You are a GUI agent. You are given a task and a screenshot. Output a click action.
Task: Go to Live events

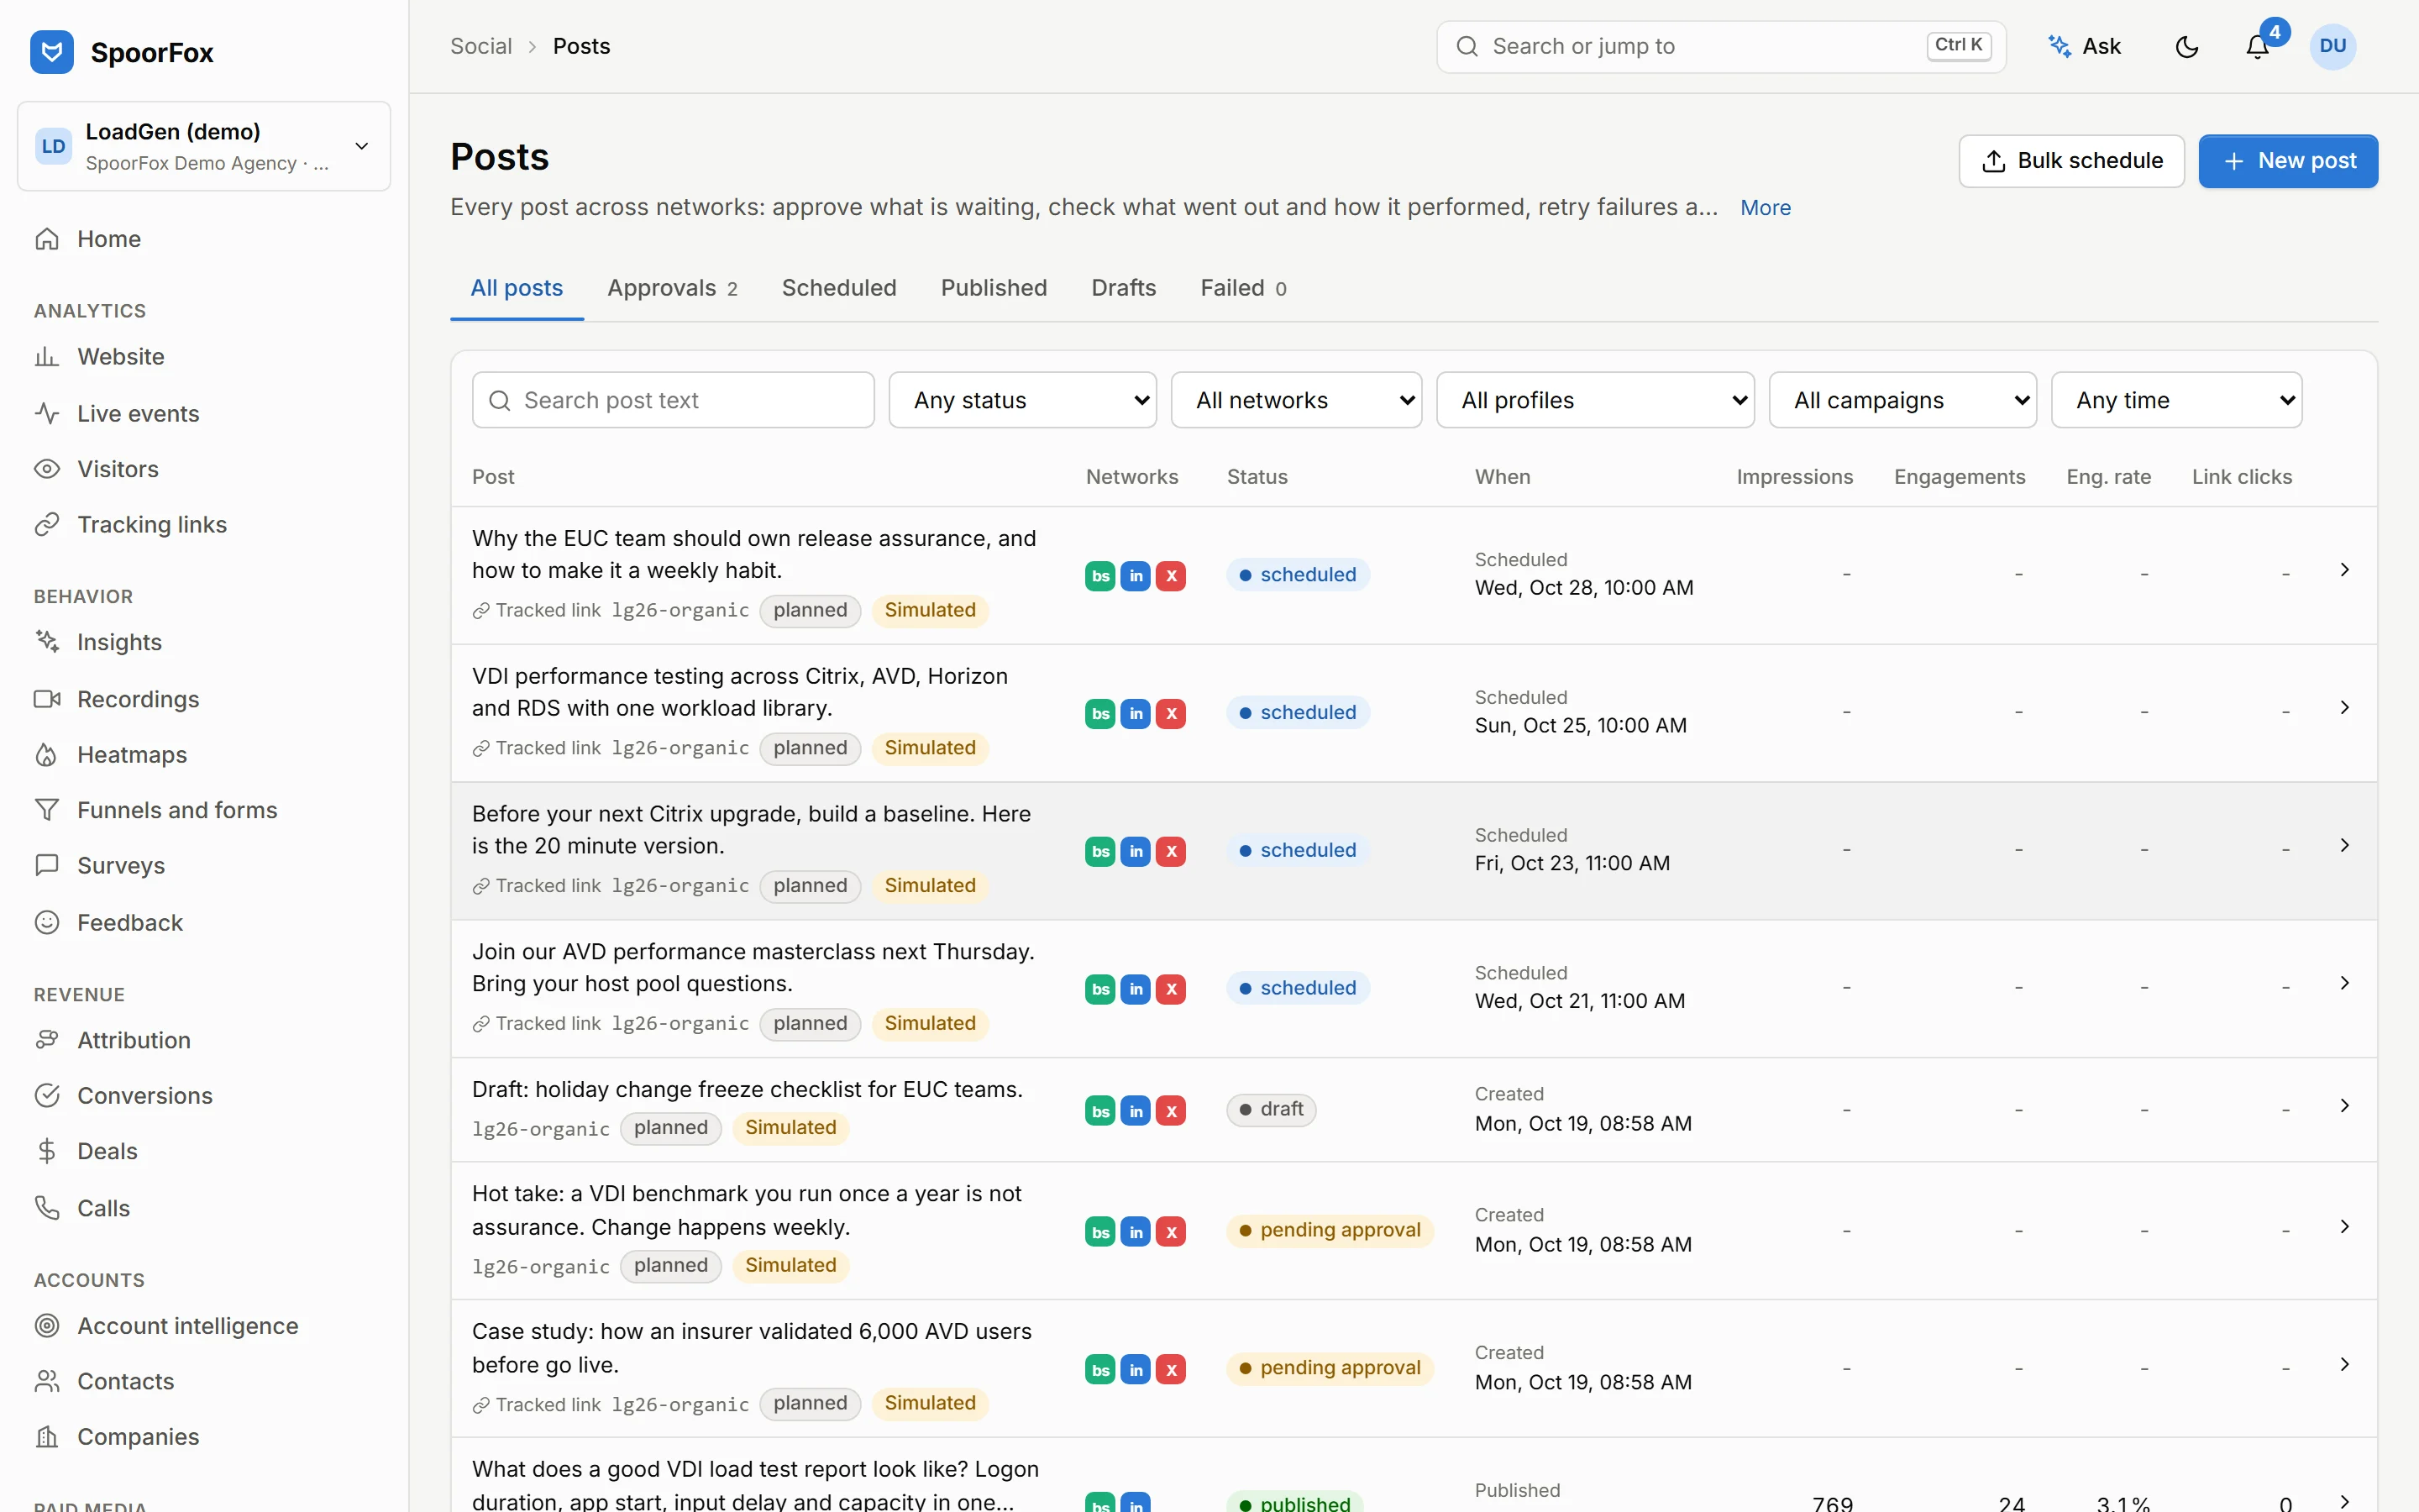tap(204, 413)
